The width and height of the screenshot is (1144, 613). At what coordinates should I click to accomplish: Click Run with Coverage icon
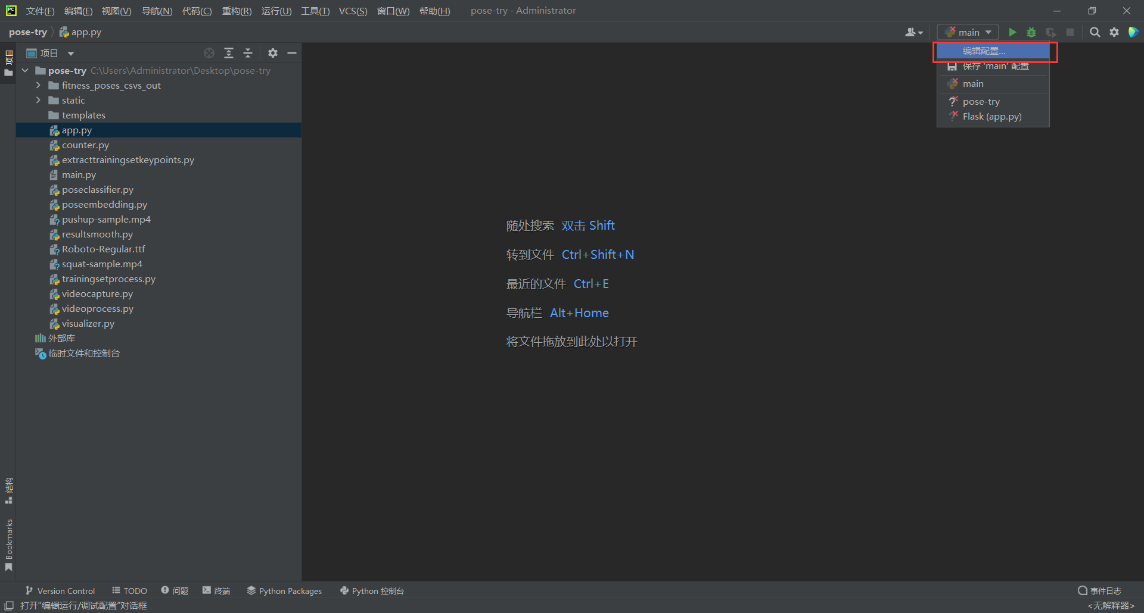[1051, 32]
